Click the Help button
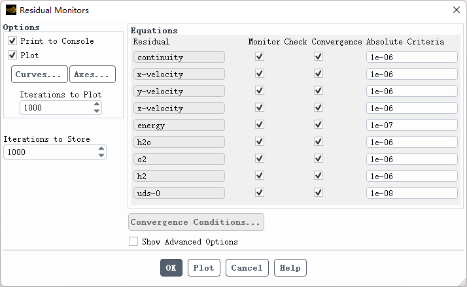467x287 pixels. [x=290, y=267]
